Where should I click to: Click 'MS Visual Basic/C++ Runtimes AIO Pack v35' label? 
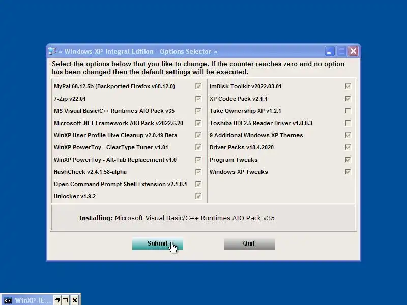(x=114, y=111)
